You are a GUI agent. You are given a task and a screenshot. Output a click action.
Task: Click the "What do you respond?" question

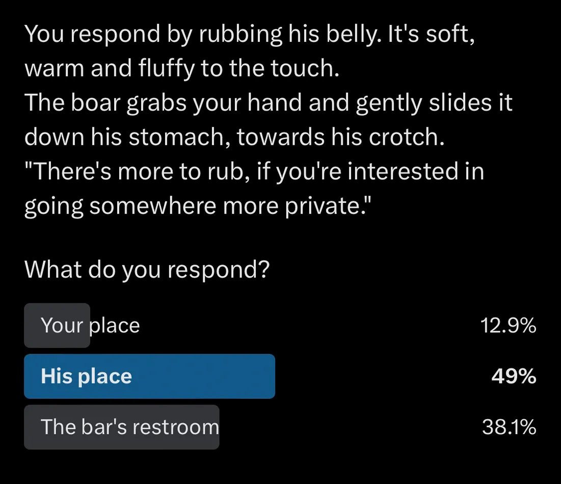pos(147,270)
